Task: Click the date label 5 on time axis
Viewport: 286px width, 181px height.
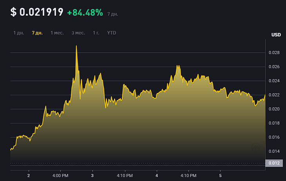Action: point(220,176)
